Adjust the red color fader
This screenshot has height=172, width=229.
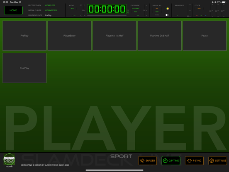pyautogui.click(x=210, y=11)
